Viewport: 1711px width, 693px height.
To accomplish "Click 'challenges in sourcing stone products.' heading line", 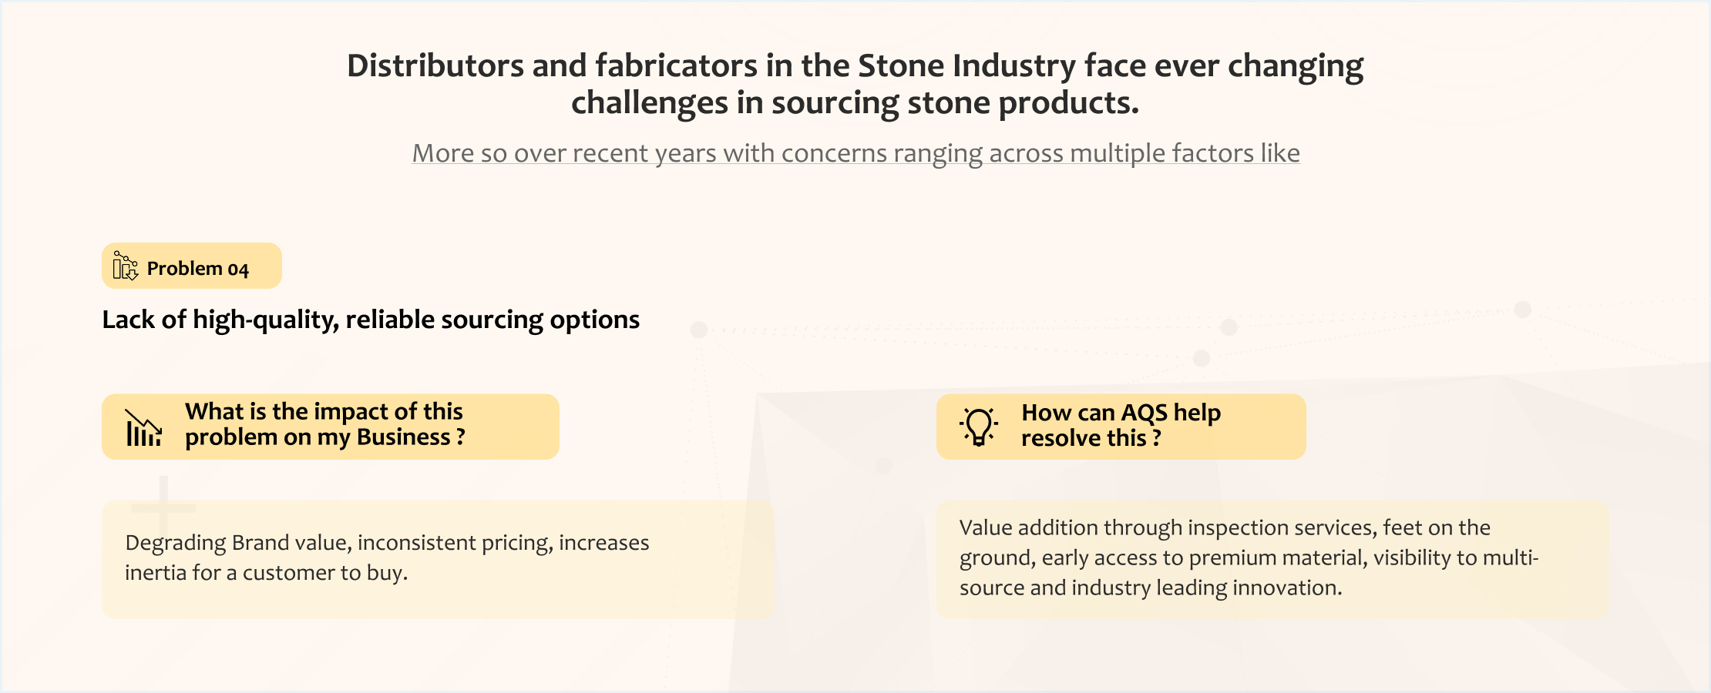I will coord(855,103).
